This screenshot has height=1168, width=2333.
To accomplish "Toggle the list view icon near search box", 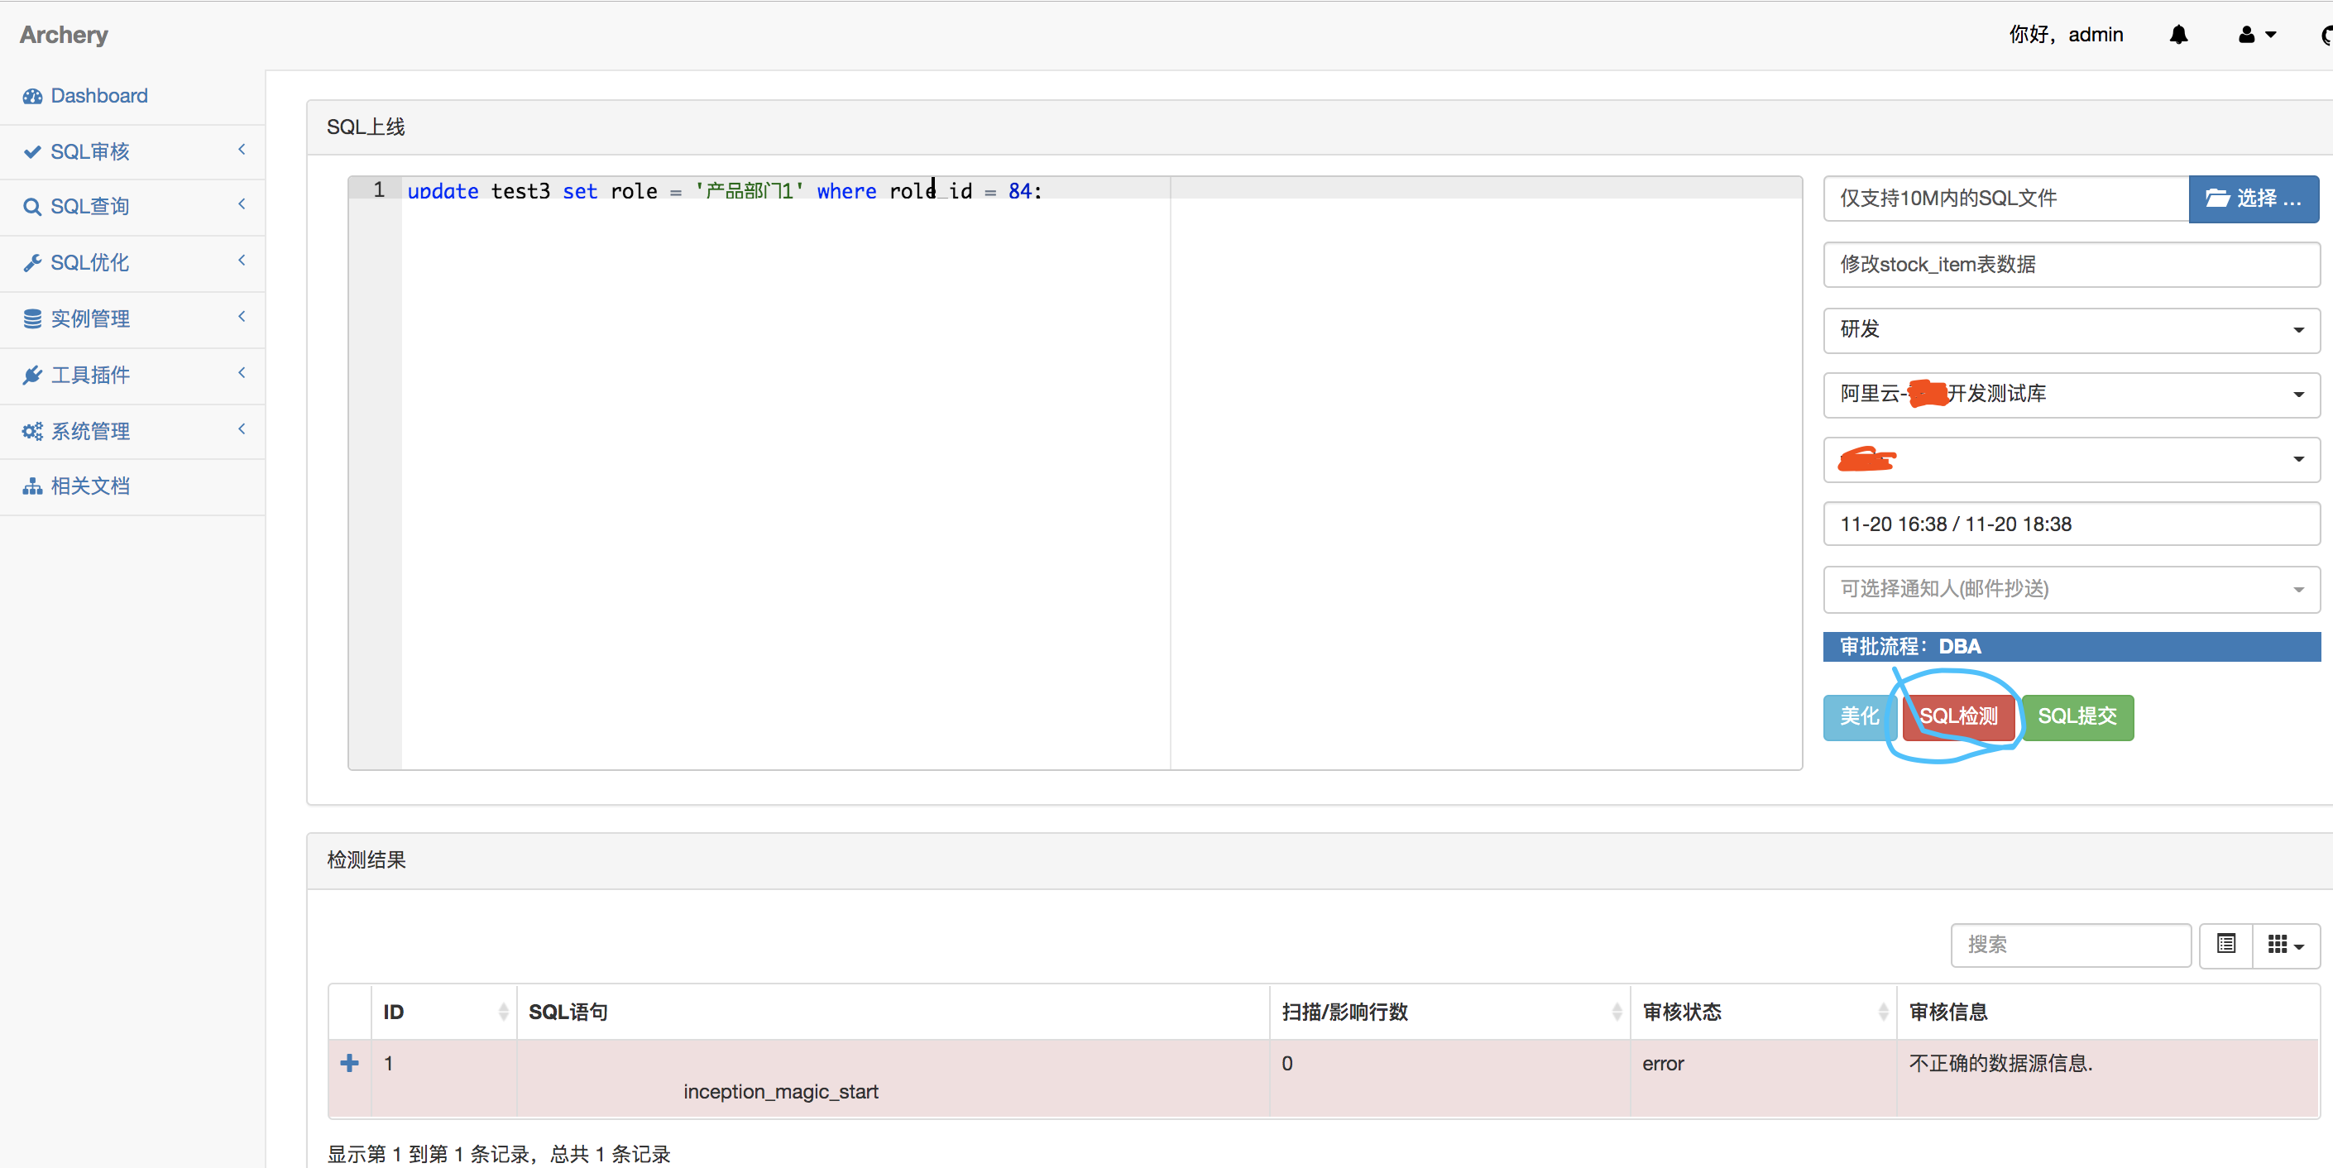I will coord(2226,945).
